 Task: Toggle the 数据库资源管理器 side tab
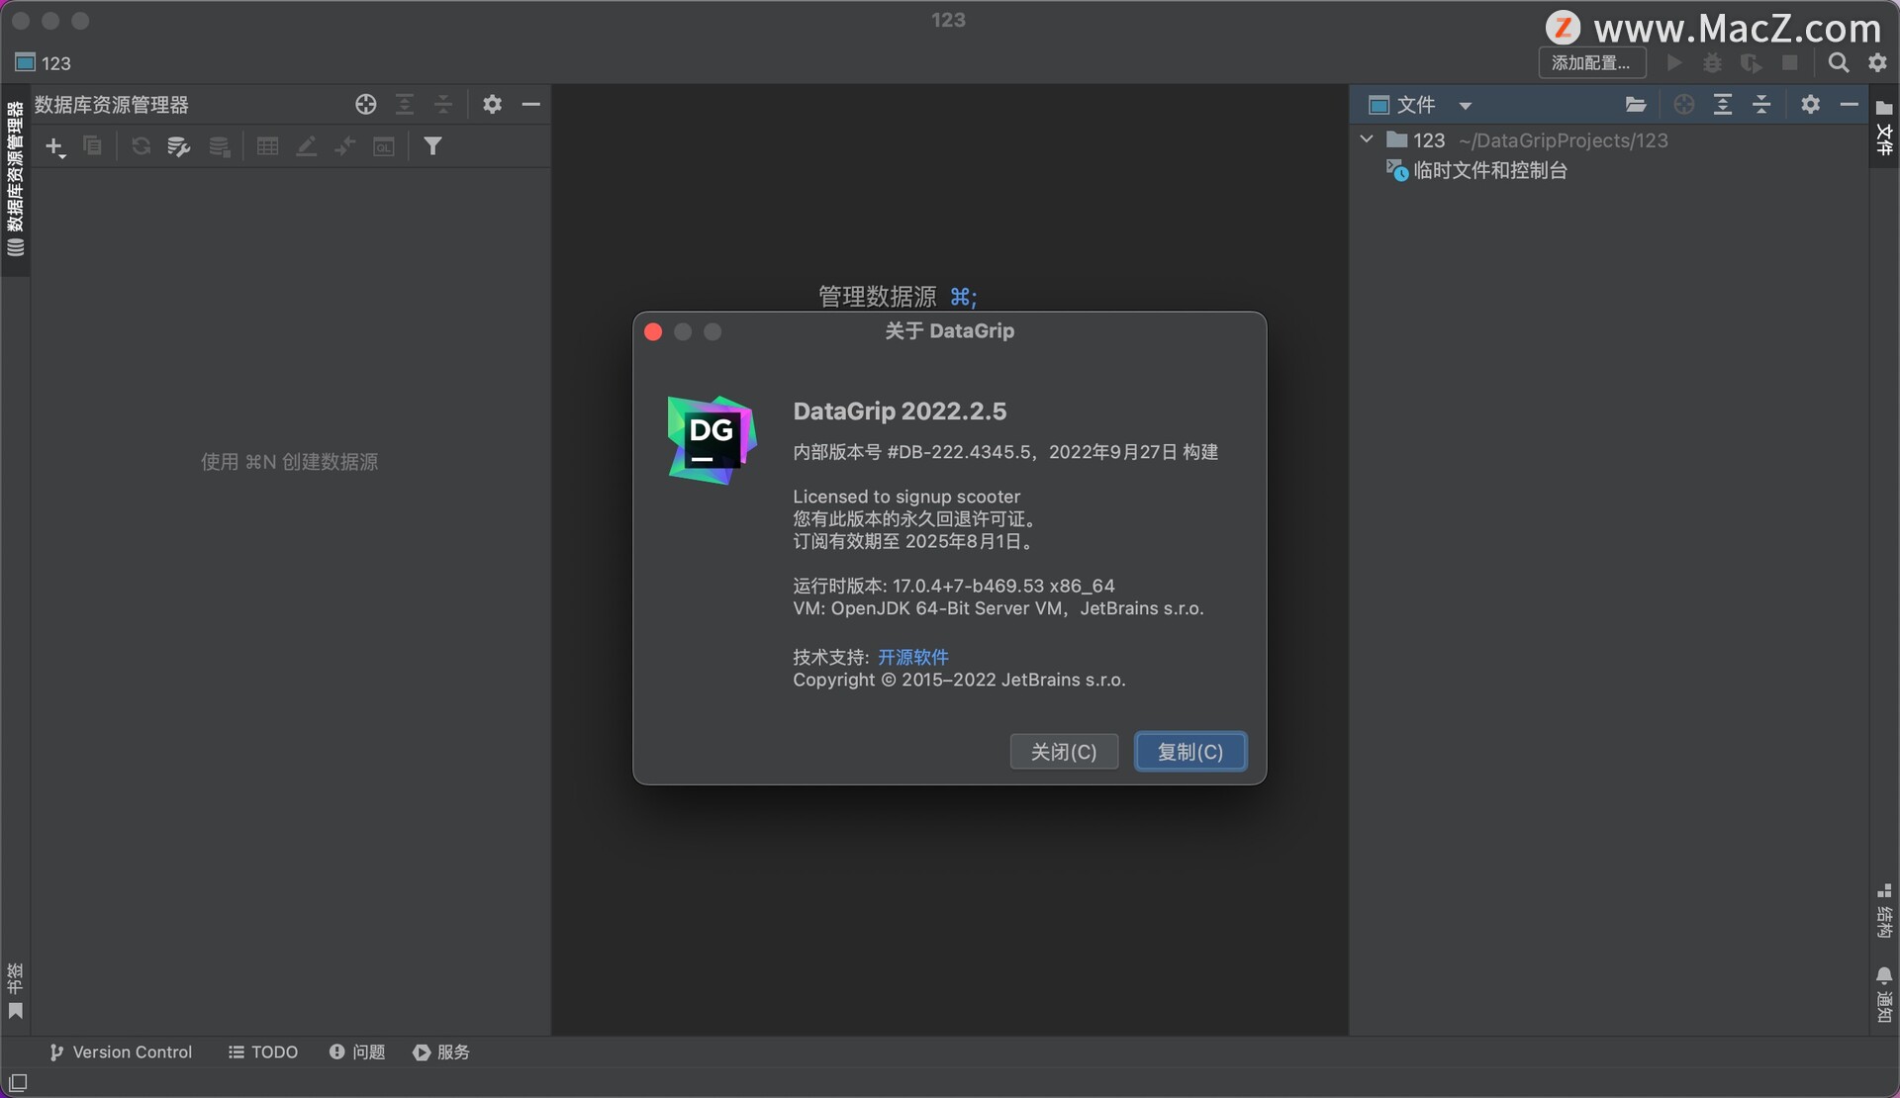click(15, 179)
